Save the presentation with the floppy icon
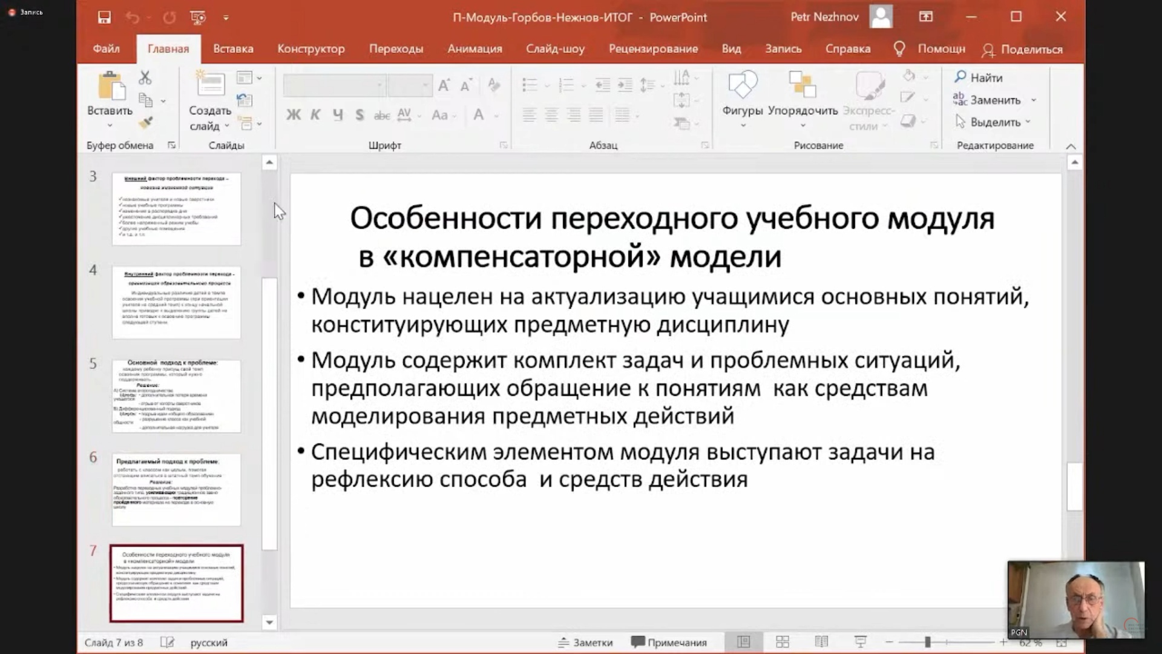The height and width of the screenshot is (654, 1162). [104, 18]
